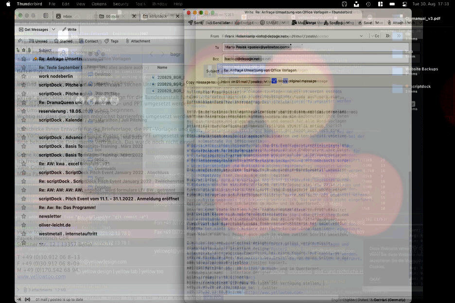Click Get Messages in the mail toolbar
Image resolution: width=455 pixels, height=303 pixels.
click(34, 30)
